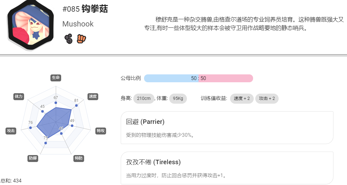The height and width of the screenshot is (185, 347).
Task: Click the 攻击 stat label on radar chart
Action: (11, 131)
